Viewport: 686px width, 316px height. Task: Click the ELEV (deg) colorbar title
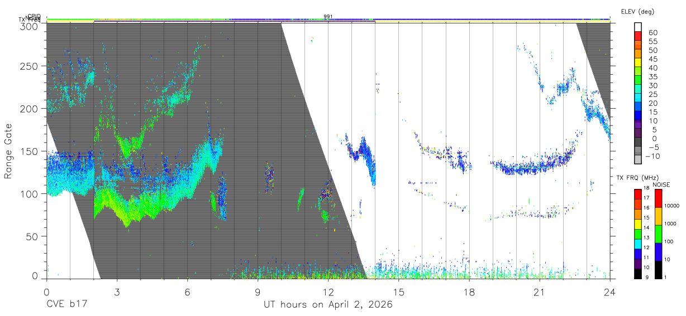tap(637, 12)
